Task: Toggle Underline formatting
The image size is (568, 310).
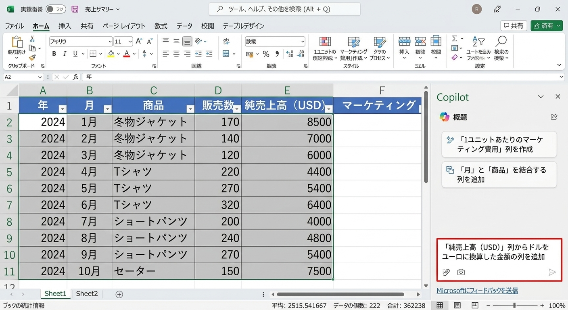Action: pos(75,54)
